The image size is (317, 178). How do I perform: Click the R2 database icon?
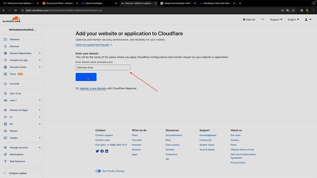tap(5, 124)
